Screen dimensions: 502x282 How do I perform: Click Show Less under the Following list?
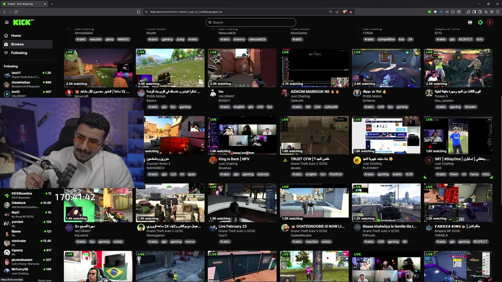click(x=44, y=280)
